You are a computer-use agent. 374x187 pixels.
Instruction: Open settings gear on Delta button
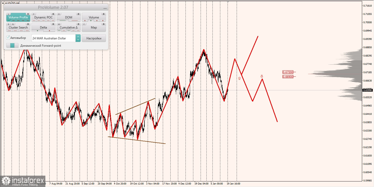pos(53,24)
